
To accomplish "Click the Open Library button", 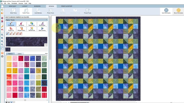I will 42,29.
